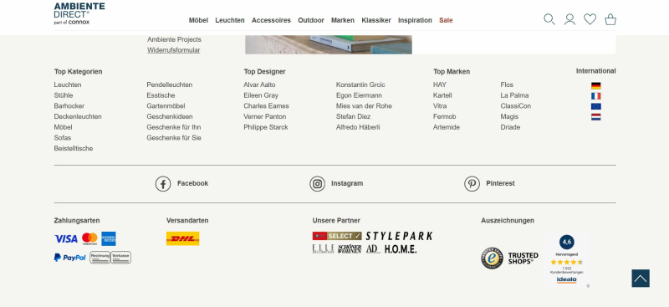The image size is (669, 307).
Task: Select the European Union flag icon
Action: pyautogui.click(x=595, y=106)
